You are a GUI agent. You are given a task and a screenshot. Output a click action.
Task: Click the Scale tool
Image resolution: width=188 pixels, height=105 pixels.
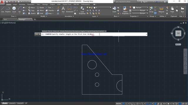coord(40,13)
